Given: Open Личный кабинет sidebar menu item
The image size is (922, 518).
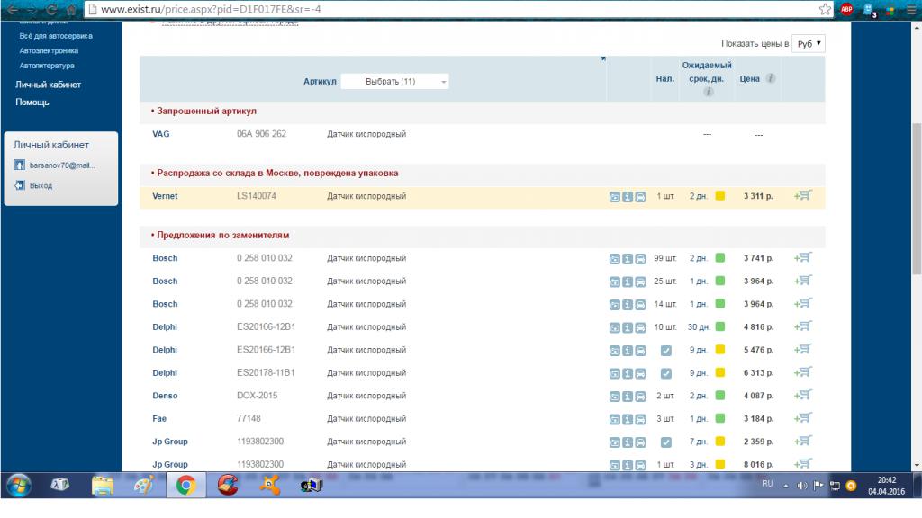Looking at the screenshot, I should click(x=49, y=85).
